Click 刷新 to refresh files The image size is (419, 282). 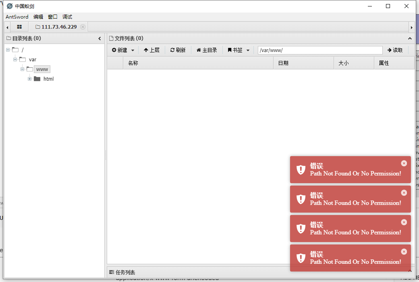click(178, 50)
